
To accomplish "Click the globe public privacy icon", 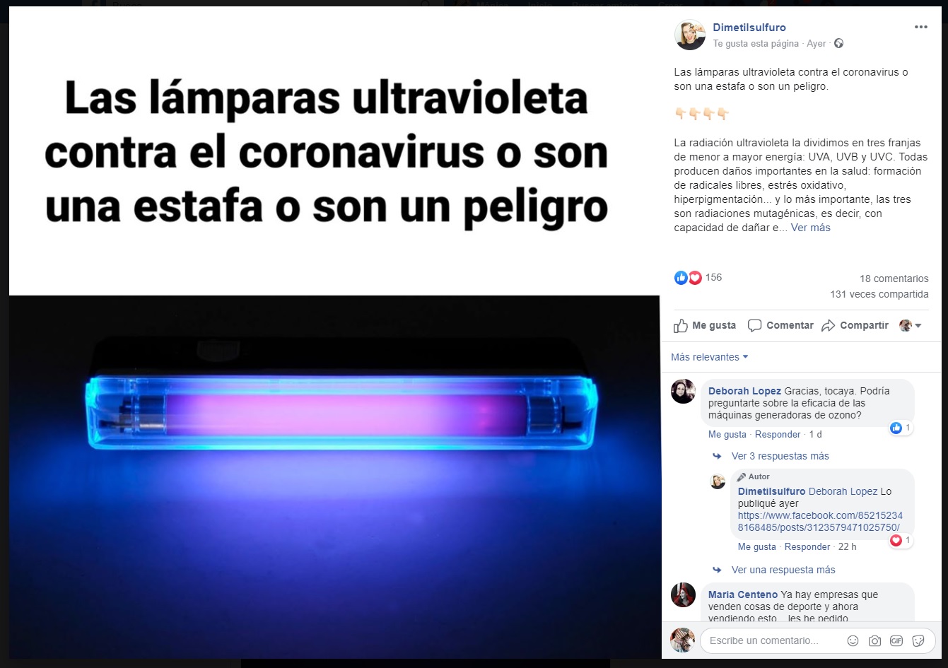I will 838,44.
